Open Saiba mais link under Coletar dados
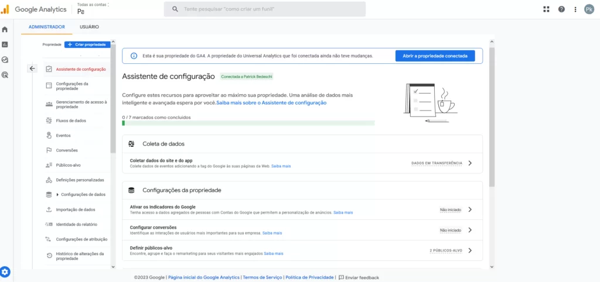The width and height of the screenshot is (600, 282). pos(281,167)
